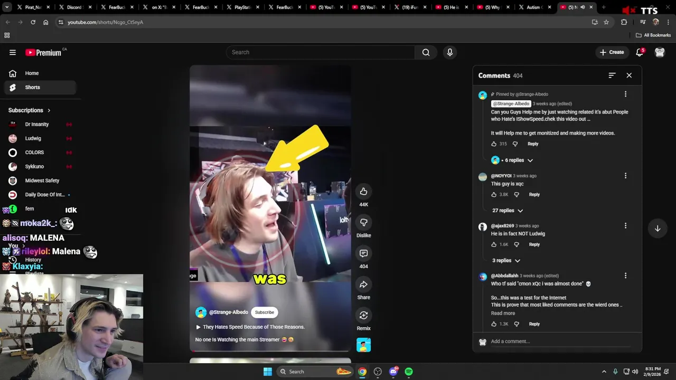Image resolution: width=676 pixels, height=380 pixels.
Task: Read more of @Abbdallahh comment
Action: pos(503,313)
